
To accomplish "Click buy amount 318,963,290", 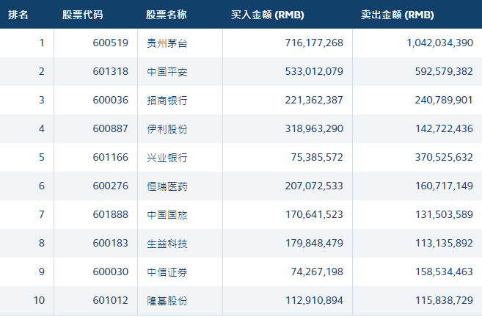I will 314,128.
